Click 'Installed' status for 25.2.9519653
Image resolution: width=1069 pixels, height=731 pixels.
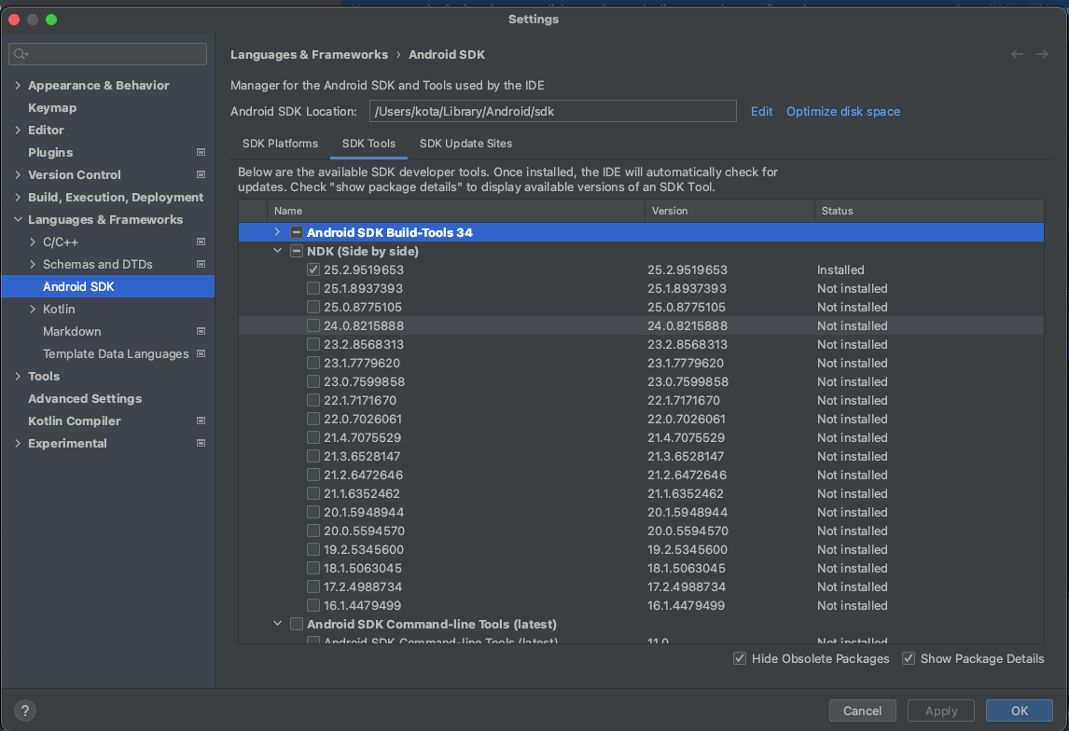pyautogui.click(x=840, y=269)
